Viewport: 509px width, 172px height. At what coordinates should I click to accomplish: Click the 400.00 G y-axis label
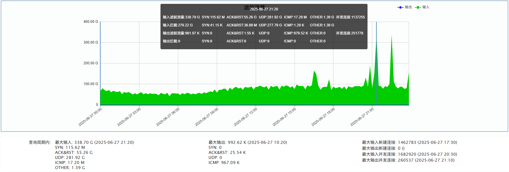pyautogui.click(x=90, y=22)
